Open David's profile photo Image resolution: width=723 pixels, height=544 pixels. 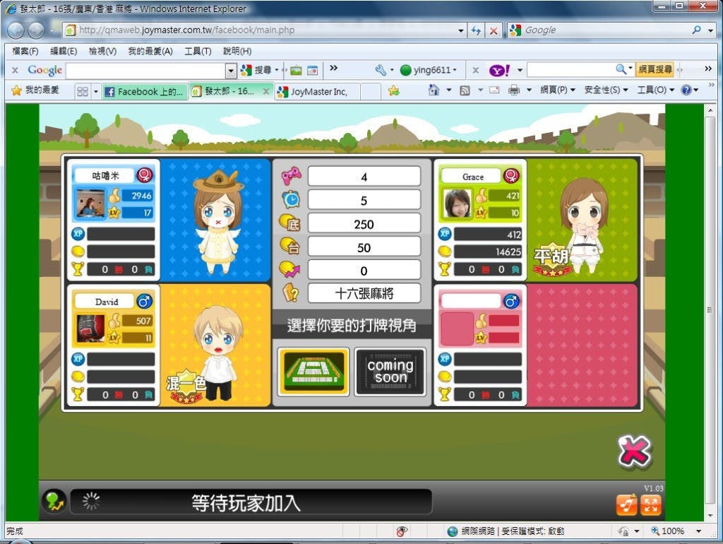point(91,329)
